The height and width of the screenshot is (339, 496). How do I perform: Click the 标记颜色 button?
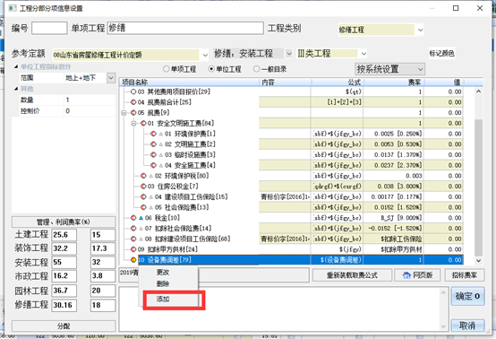pyautogui.click(x=441, y=54)
